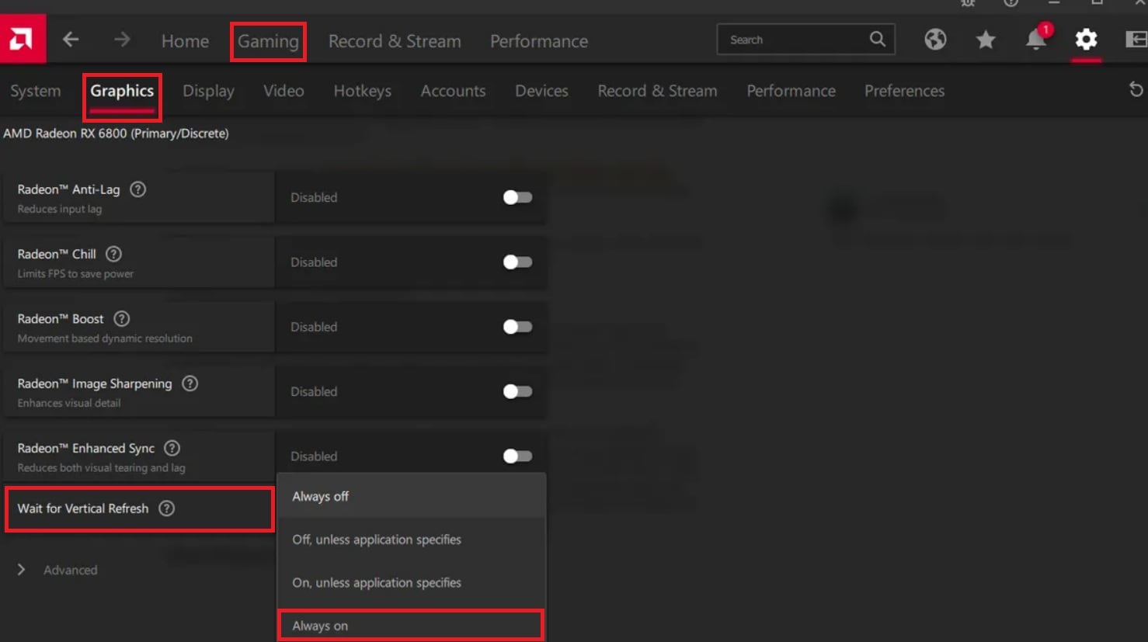Click the search magnifier icon

pyautogui.click(x=877, y=39)
